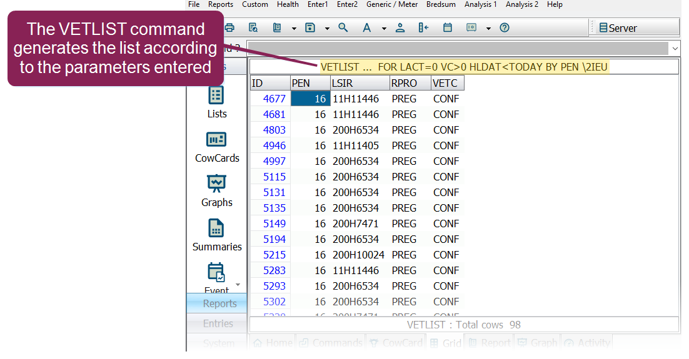Click the Lists icon in the sidebar

216,96
